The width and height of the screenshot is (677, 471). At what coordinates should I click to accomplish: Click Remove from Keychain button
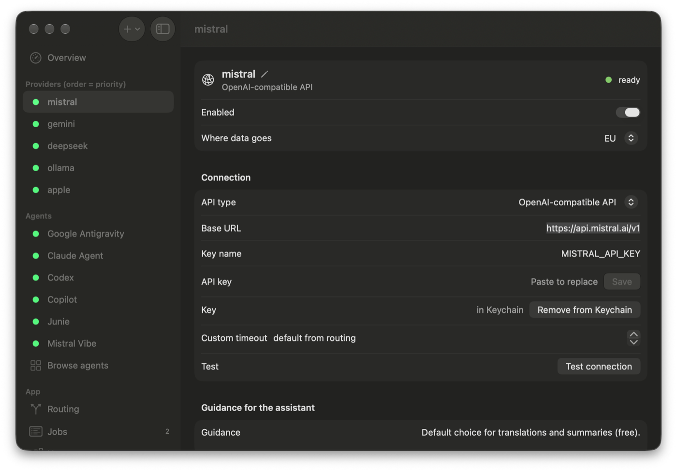(x=585, y=310)
